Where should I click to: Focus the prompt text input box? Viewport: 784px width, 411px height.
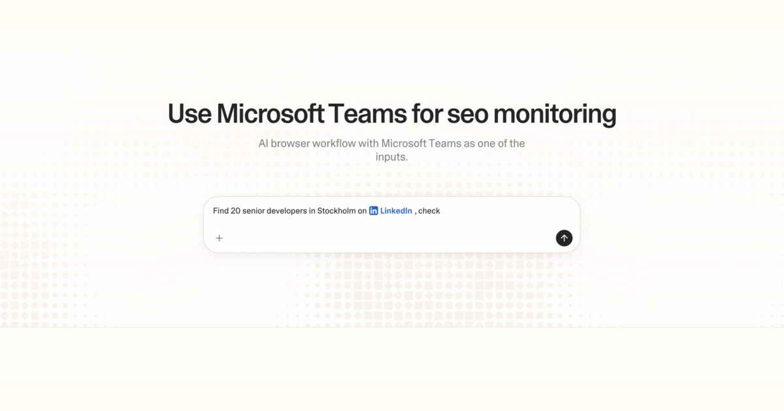pos(391,224)
